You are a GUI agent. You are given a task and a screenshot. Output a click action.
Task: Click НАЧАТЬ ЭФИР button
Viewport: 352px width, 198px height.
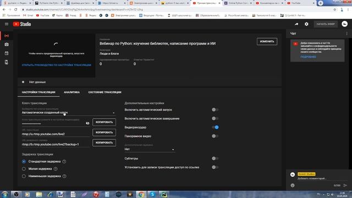coord(326,24)
